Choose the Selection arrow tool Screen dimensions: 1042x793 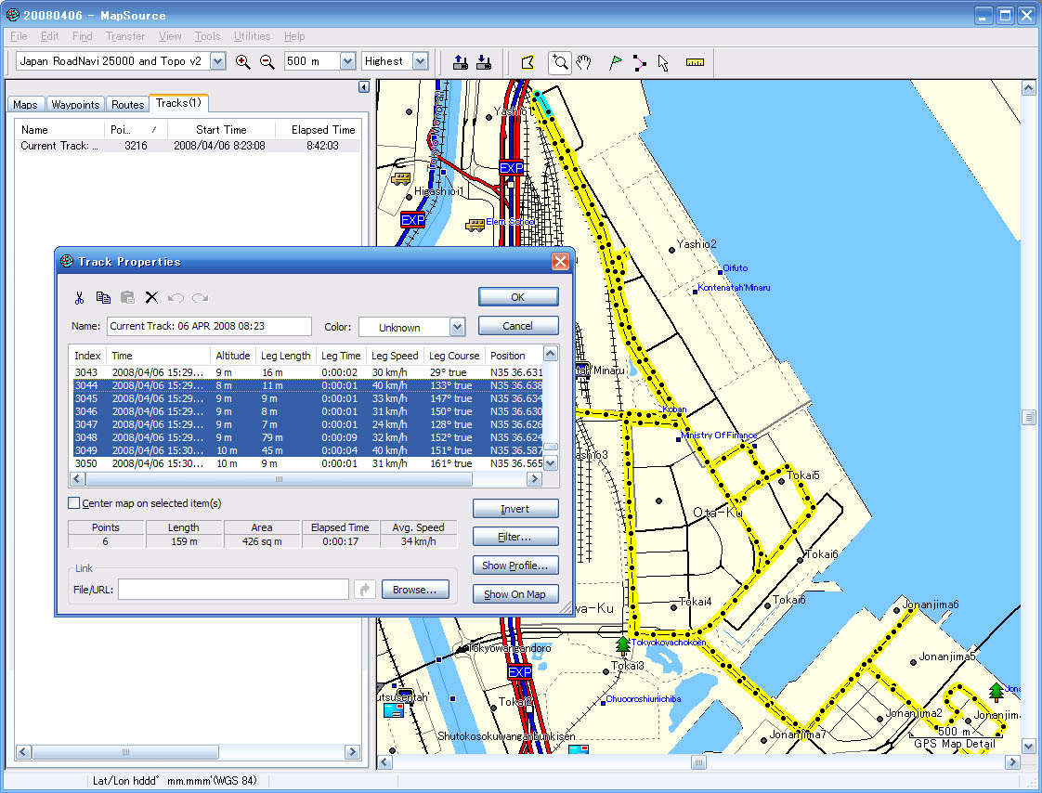662,62
